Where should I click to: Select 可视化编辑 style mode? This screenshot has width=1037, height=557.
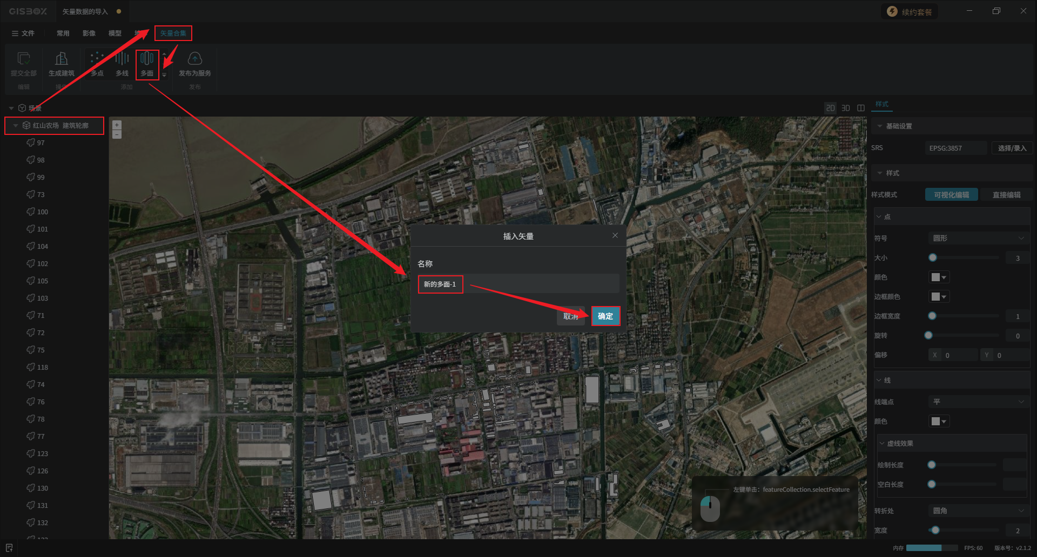[952, 195]
